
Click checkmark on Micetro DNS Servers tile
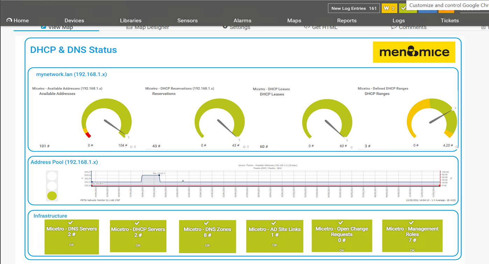tap(70, 223)
